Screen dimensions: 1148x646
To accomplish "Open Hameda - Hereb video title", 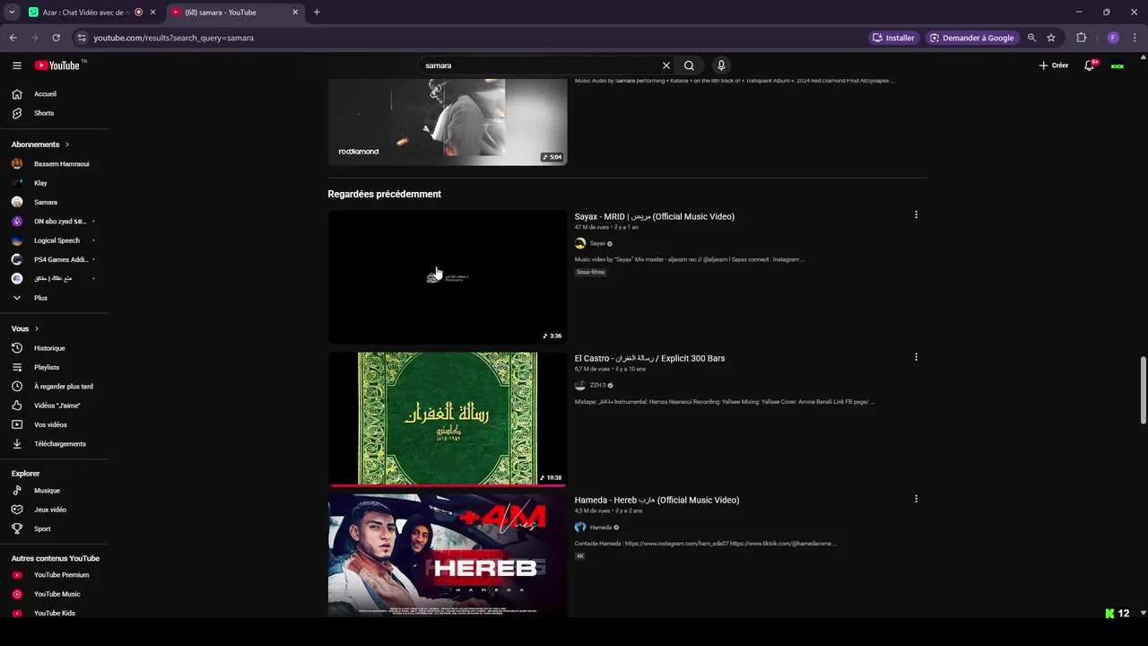I will 657,500.
